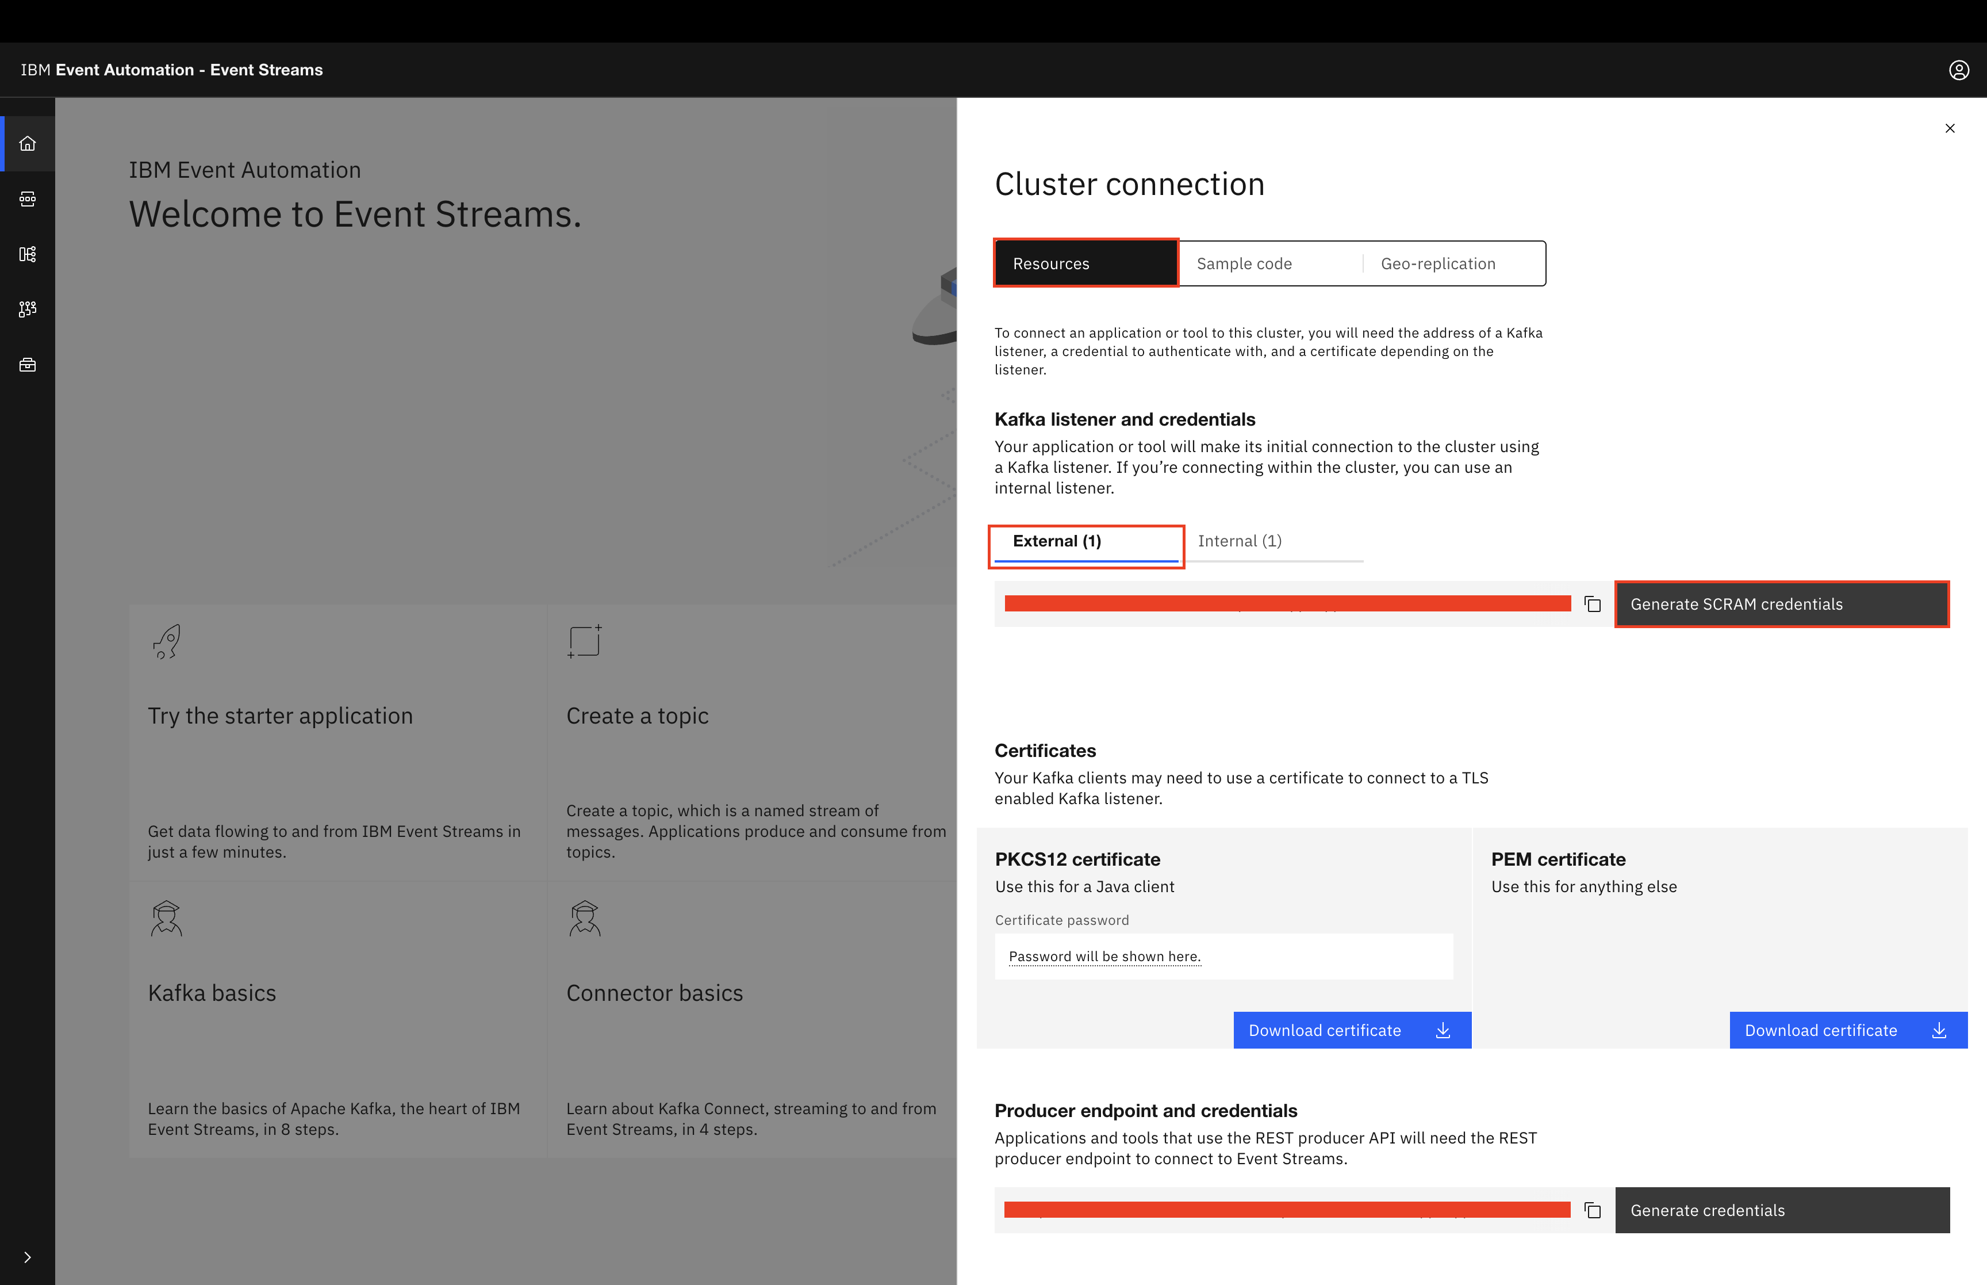The image size is (1987, 1285).
Task: Click the Home icon in the sidebar
Action: point(28,144)
